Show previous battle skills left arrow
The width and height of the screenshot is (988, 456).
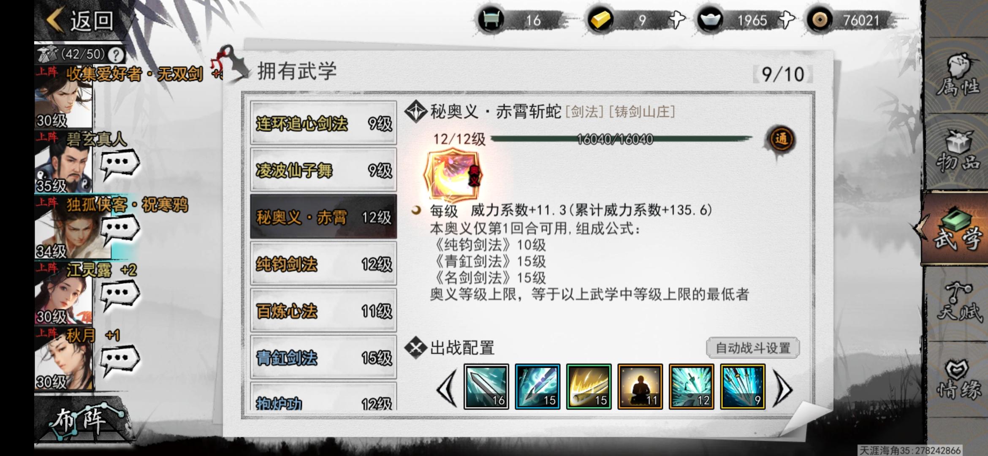coord(447,388)
